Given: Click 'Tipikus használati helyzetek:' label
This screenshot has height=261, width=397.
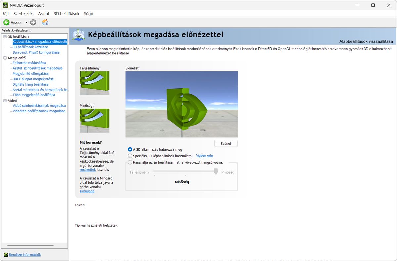Looking at the screenshot, I should click(97, 225).
